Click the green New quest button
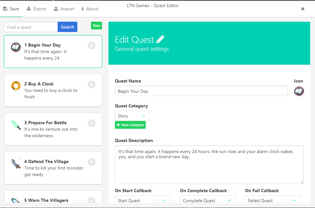This screenshot has height=208, width=315. (96, 26)
